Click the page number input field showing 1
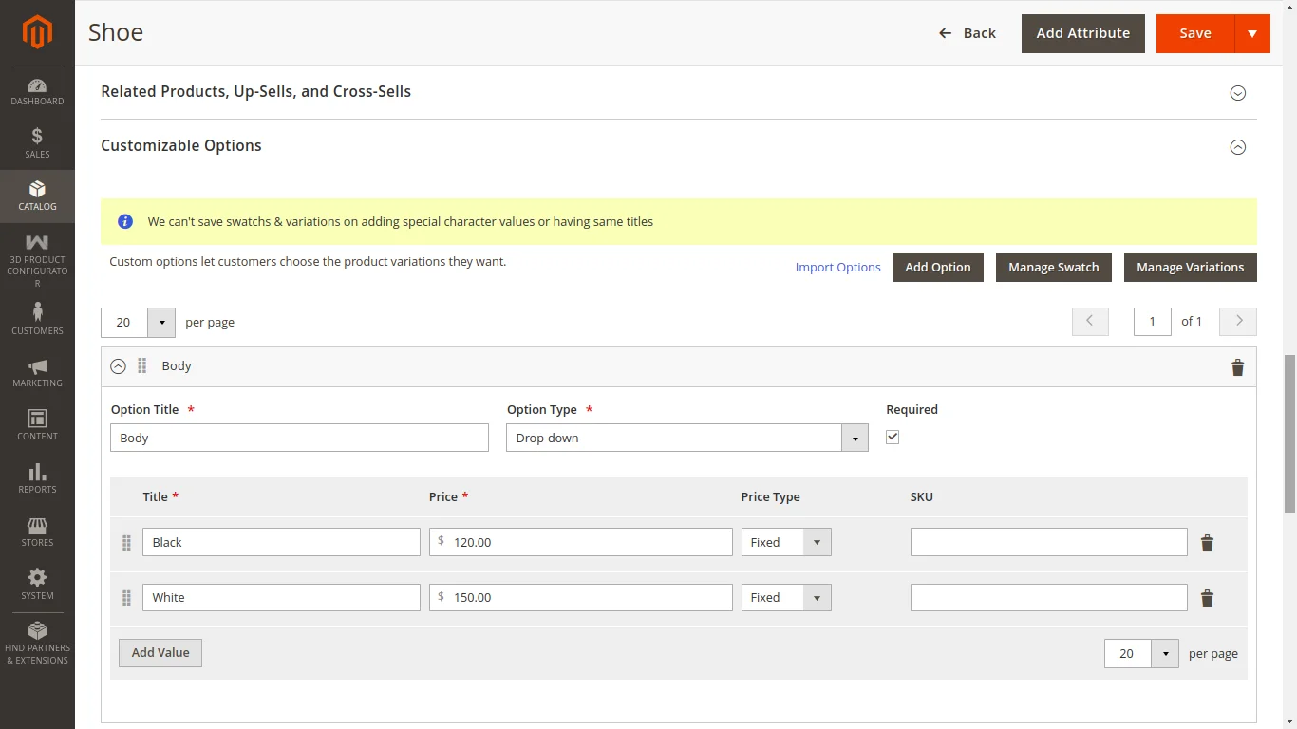The width and height of the screenshot is (1297, 729). (1152, 321)
